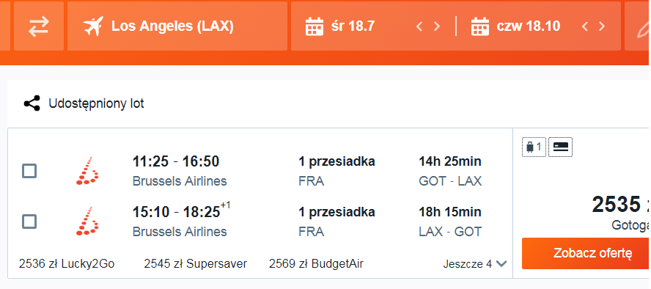651x289 pixels.
Task: Go to previous return date before czw 18.10
Action: (585, 26)
